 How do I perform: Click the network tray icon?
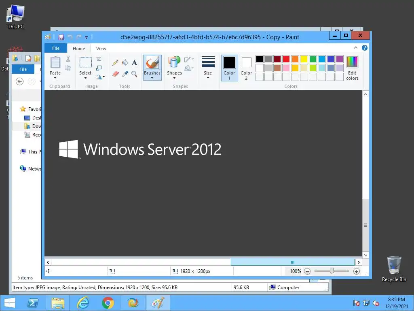pyautogui.click(x=366, y=303)
